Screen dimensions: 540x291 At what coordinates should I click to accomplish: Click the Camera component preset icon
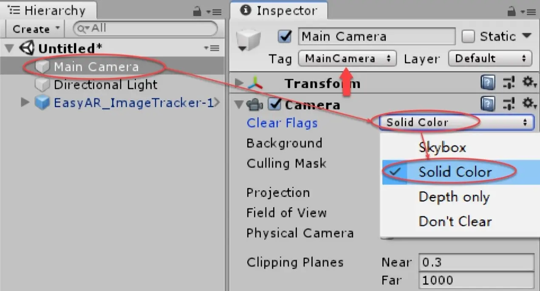click(509, 103)
